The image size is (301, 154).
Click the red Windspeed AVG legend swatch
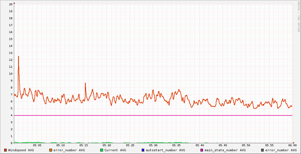(6, 150)
